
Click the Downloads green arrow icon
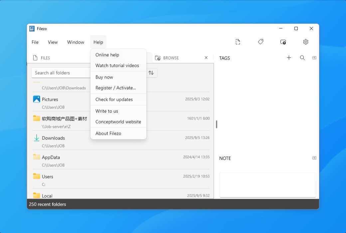click(36, 138)
